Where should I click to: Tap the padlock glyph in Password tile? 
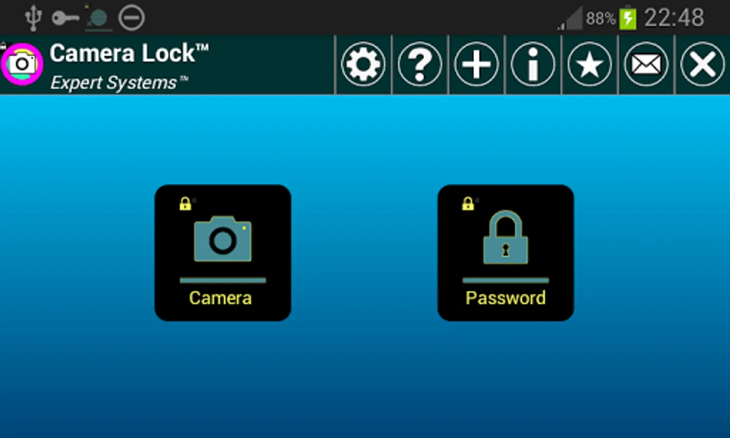[x=506, y=237]
